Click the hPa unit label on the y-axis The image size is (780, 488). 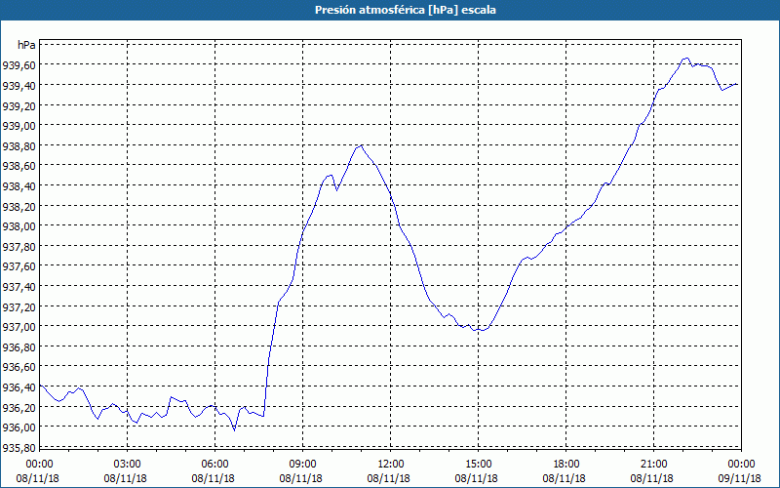26,45
